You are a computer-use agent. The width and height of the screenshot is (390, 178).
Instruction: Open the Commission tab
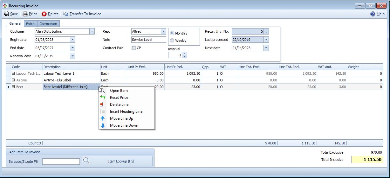point(48,24)
